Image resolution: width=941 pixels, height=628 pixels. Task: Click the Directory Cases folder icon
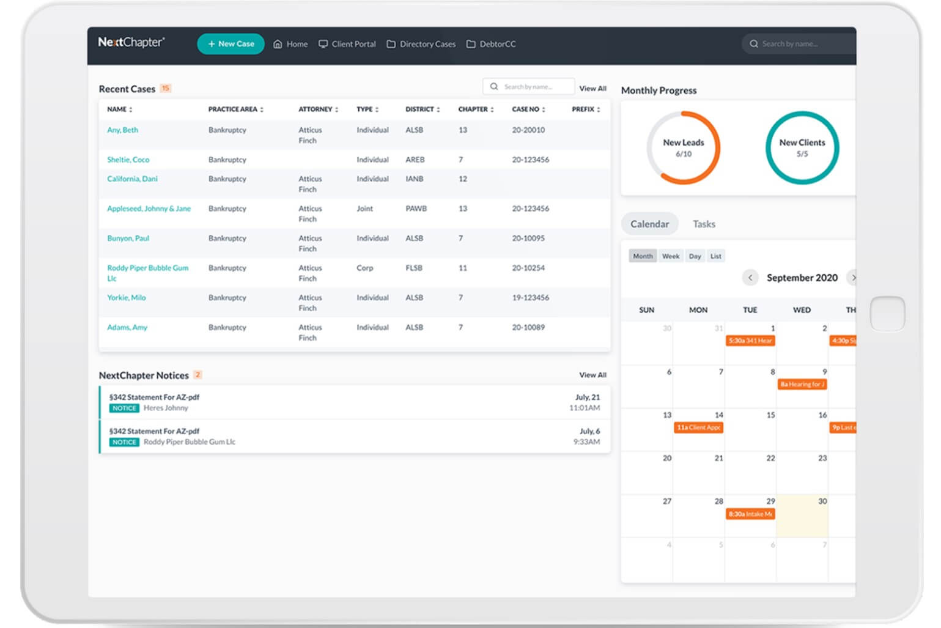[x=391, y=44]
